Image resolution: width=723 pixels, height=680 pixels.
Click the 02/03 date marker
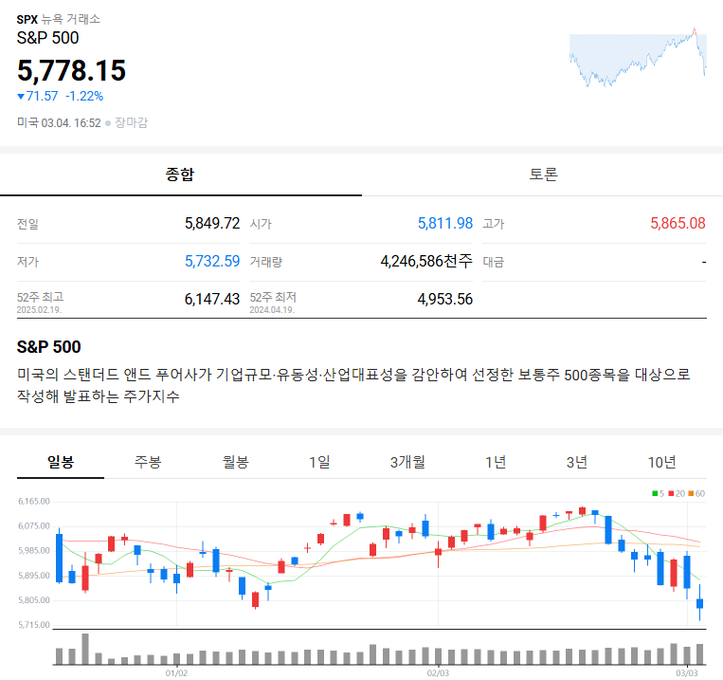coord(438,673)
